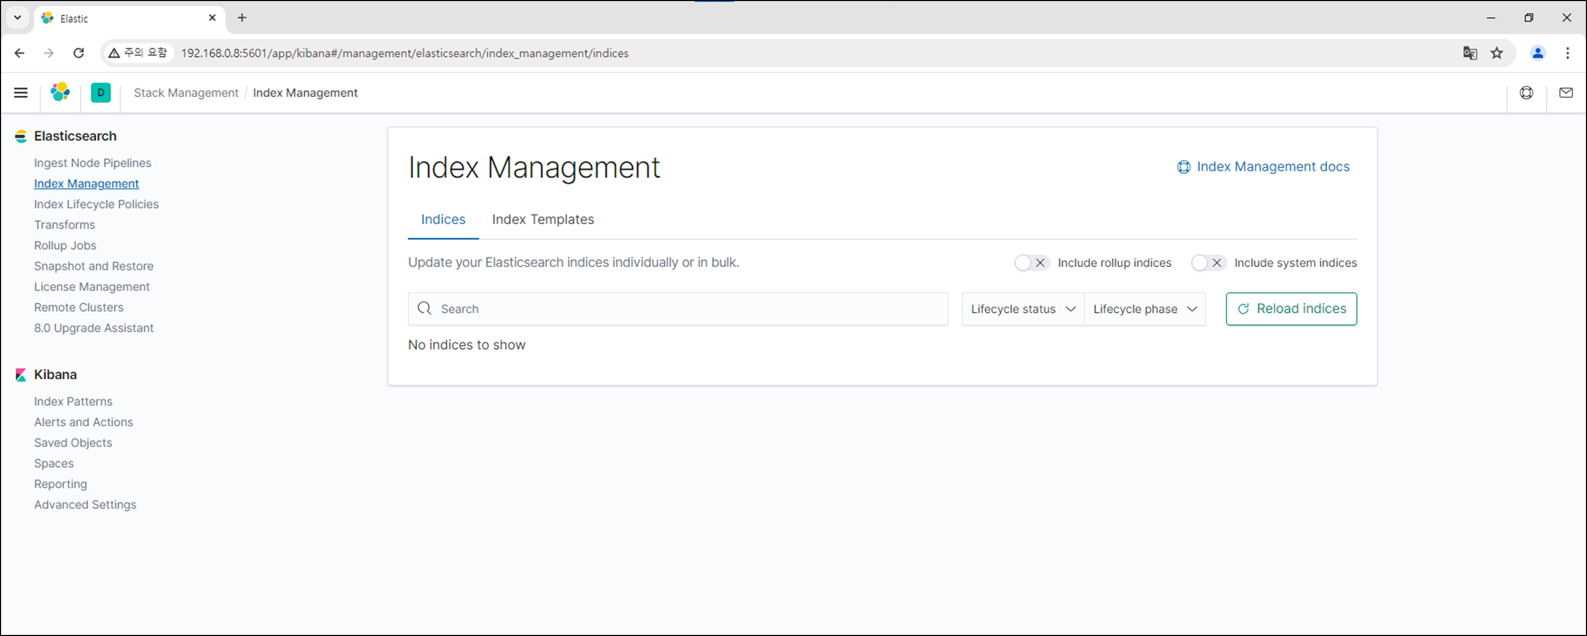Open Index Management docs link
Viewport: 1587px width, 636px height.
[x=1263, y=166]
